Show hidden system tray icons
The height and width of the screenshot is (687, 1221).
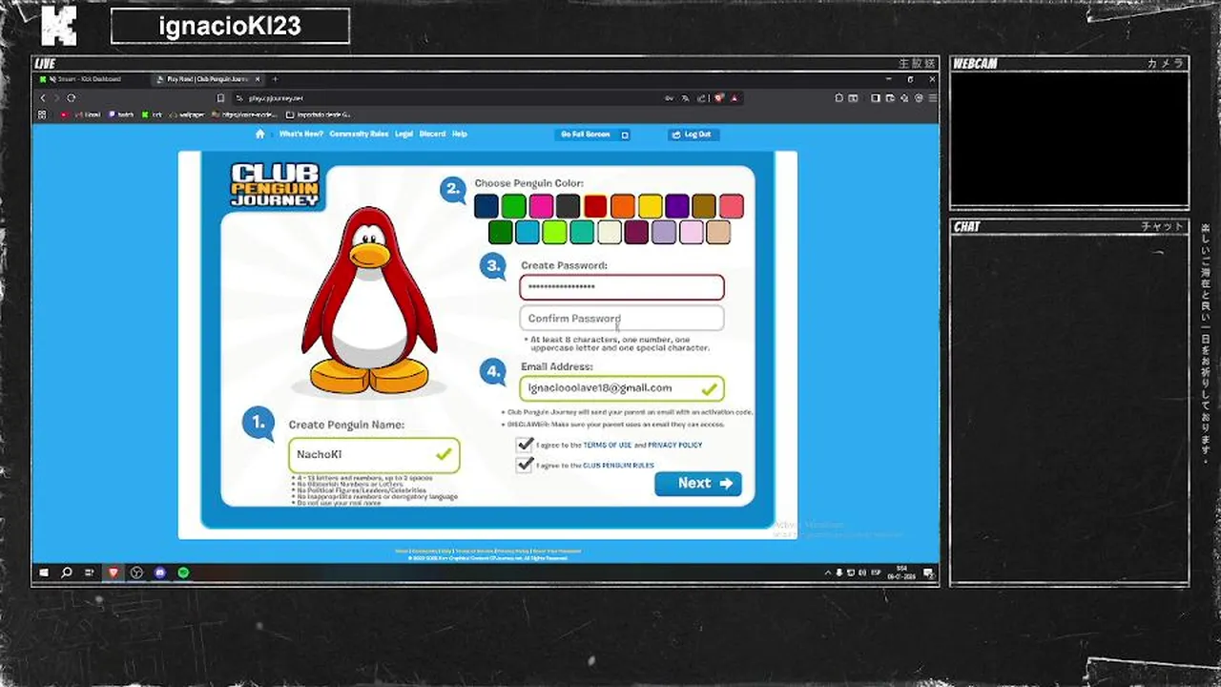(x=827, y=572)
